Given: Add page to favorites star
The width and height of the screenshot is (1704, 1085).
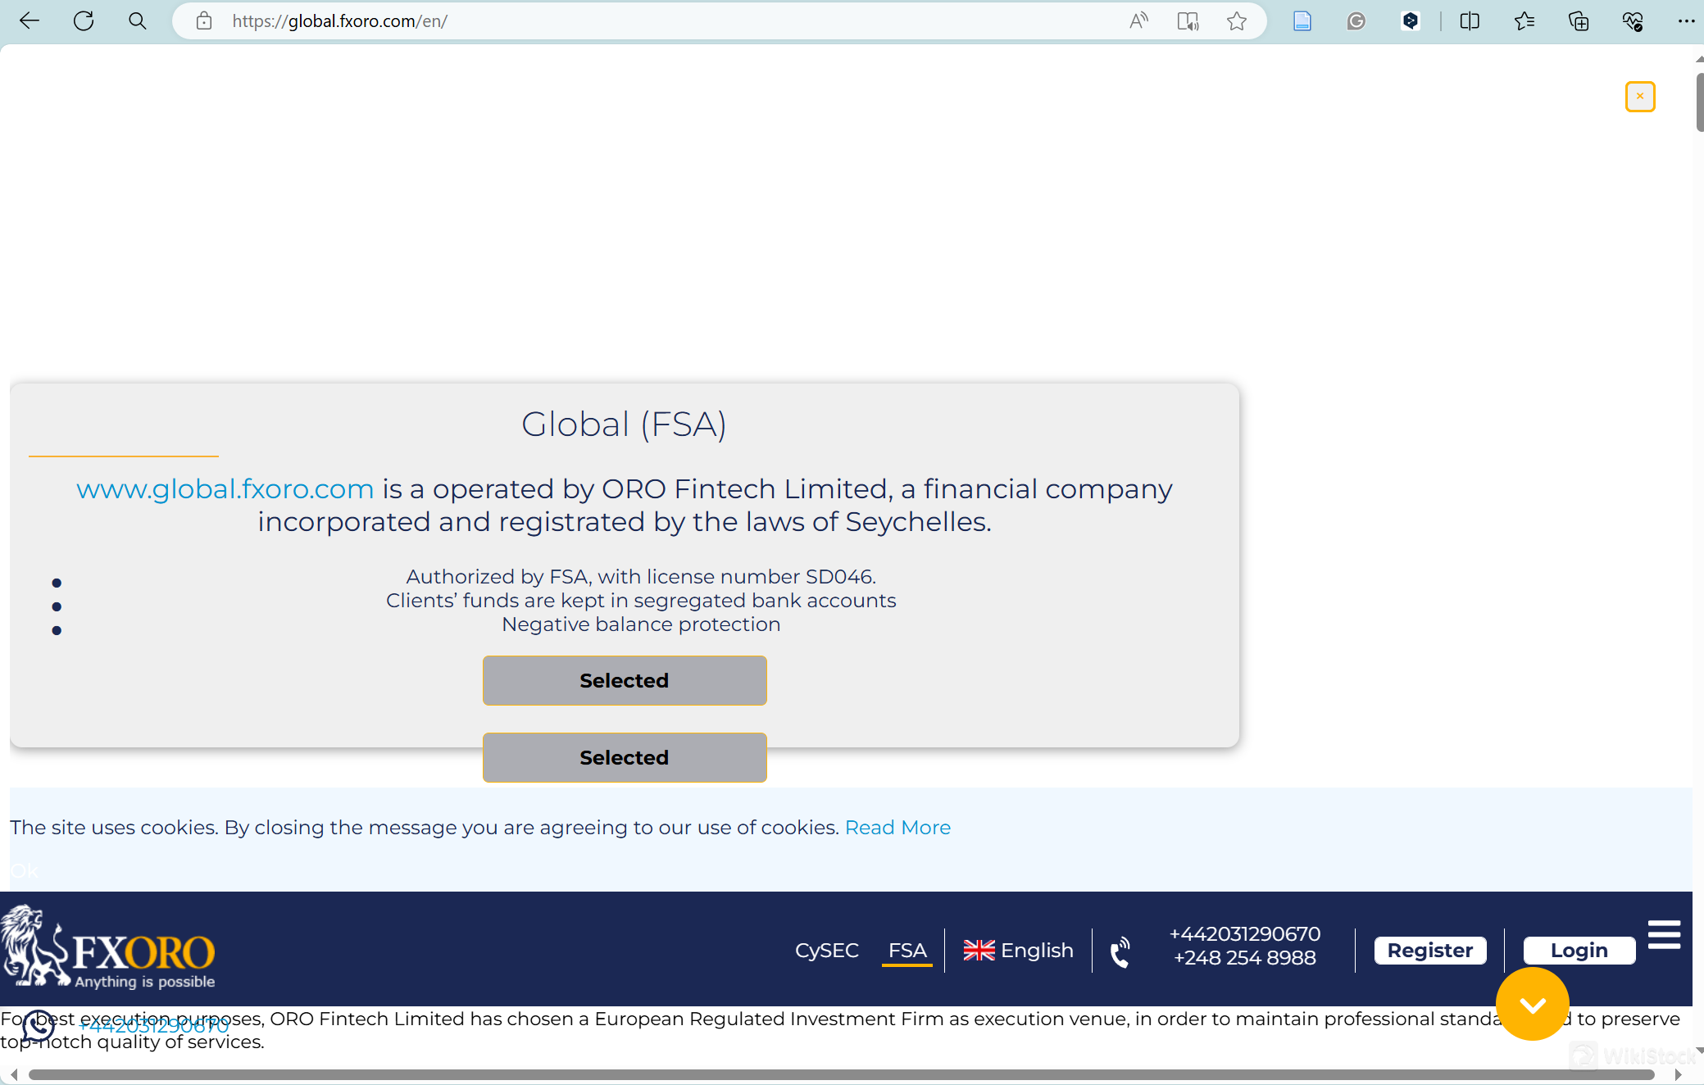Looking at the screenshot, I should [x=1237, y=21].
